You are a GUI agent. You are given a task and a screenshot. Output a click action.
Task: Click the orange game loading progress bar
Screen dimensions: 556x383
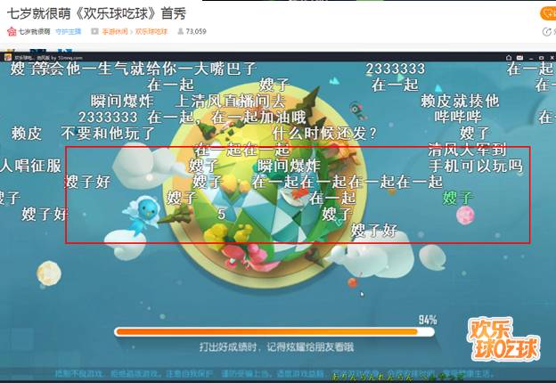pyautogui.click(x=274, y=332)
